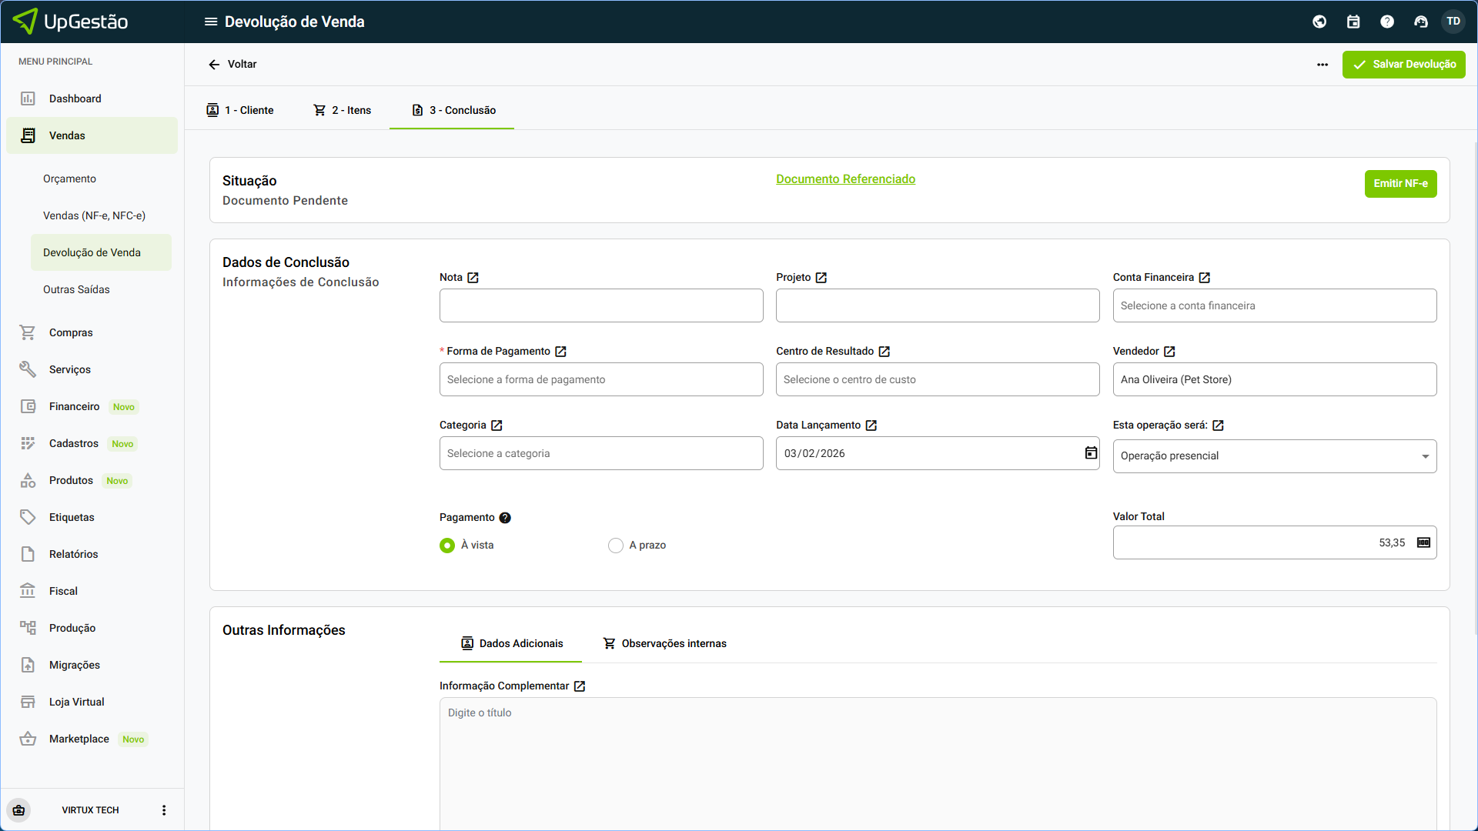Open the calendar icon in the header
This screenshot has width=1478, height=831.
(x=1353, y=22)
